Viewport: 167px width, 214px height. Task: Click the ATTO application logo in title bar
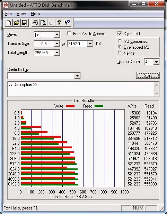tap(6, 5)
